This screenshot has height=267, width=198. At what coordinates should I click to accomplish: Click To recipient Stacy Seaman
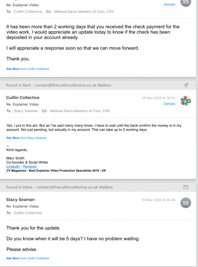[26, 111]
